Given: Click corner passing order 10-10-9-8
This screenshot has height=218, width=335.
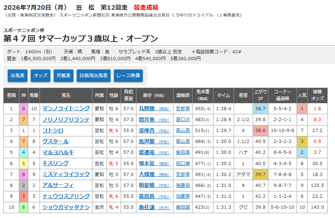Looking at the screenshot, I should pos(283,130).
